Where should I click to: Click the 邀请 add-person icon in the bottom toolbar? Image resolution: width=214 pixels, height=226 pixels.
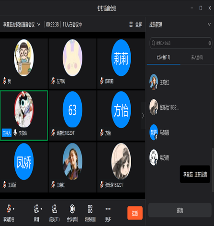click(x=36, y=209)
